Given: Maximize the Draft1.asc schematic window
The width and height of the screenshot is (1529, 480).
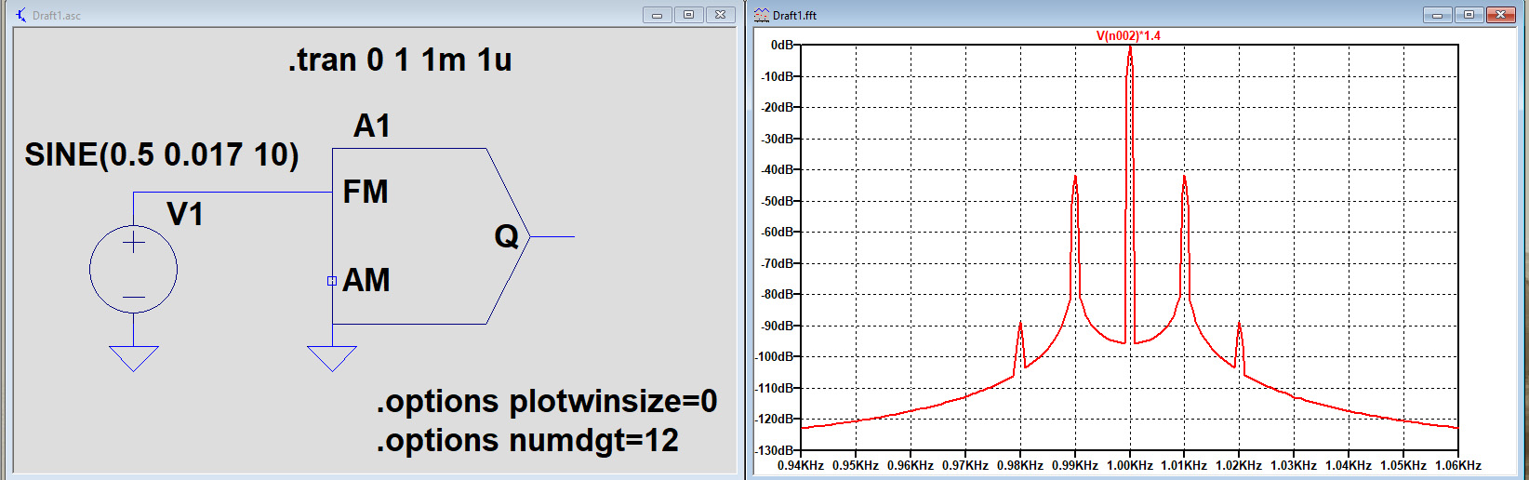Looking at the screenshot, I should (x=689, y=15).
